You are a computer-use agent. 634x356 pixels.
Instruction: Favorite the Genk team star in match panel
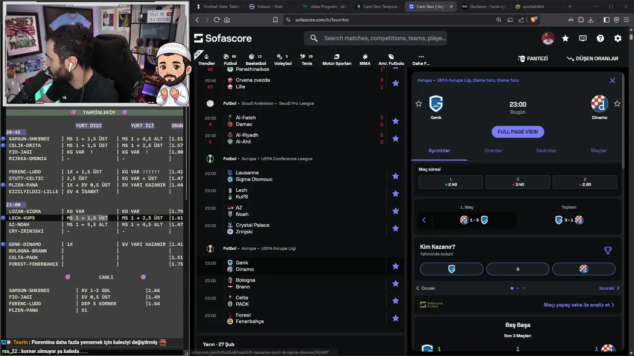coord(419,103)
